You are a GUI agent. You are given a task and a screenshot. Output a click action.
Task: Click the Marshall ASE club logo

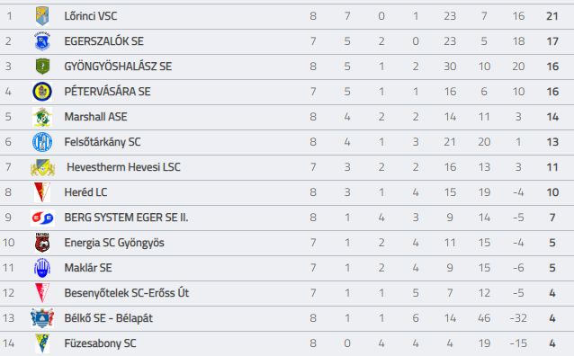tap(42, 117)
